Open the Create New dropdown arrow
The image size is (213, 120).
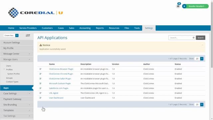[17, 35]
